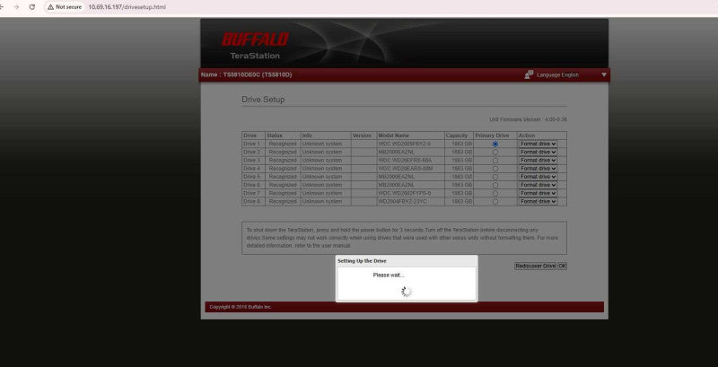Click the Rediscover Drive button
The width and height of the screenshot is (718, 367).
pos(535,266)
